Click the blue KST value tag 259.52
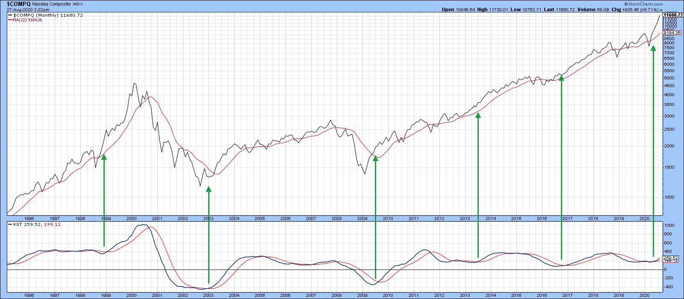This screenshot has width=684, height=299. tap(669, 258)
